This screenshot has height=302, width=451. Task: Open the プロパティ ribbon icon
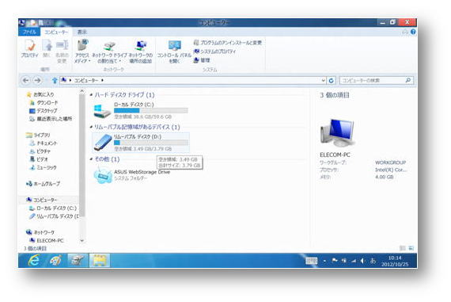[x=29, y=49]
